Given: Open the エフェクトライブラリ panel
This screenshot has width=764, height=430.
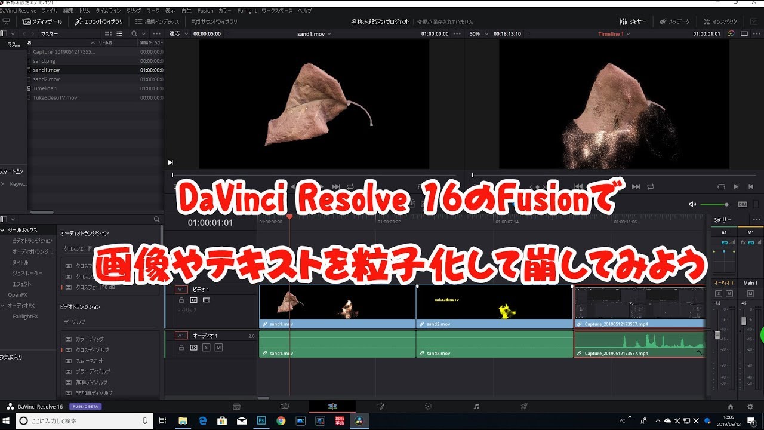Looking at the screenshot, I should tap(99, 21).
